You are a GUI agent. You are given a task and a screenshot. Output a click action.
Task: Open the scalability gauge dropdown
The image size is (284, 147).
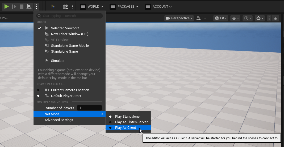[247, 18]
